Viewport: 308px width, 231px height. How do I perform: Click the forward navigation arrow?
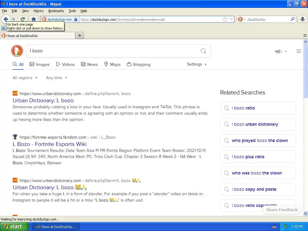point(13,19)
